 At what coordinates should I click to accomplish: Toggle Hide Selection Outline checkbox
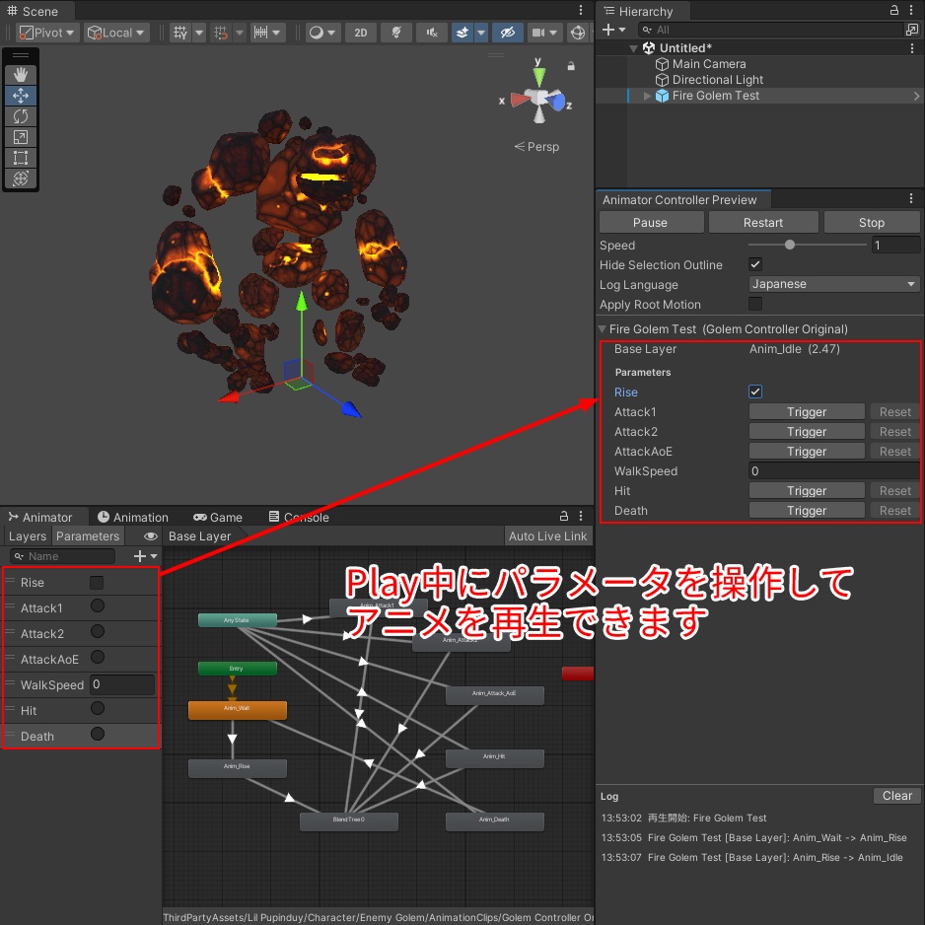[x=755, y=264]
